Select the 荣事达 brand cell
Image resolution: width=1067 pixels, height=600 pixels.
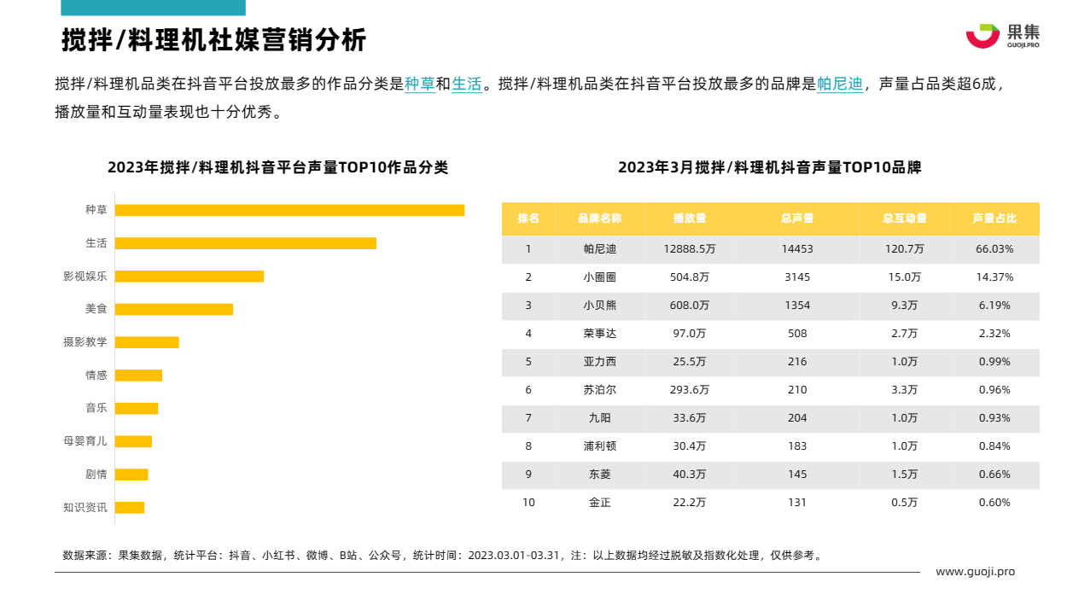point(599,334)
